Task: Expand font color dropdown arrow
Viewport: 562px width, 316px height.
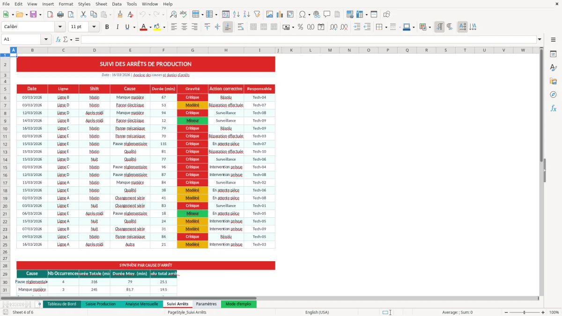Action: click(x=149, y=27)
